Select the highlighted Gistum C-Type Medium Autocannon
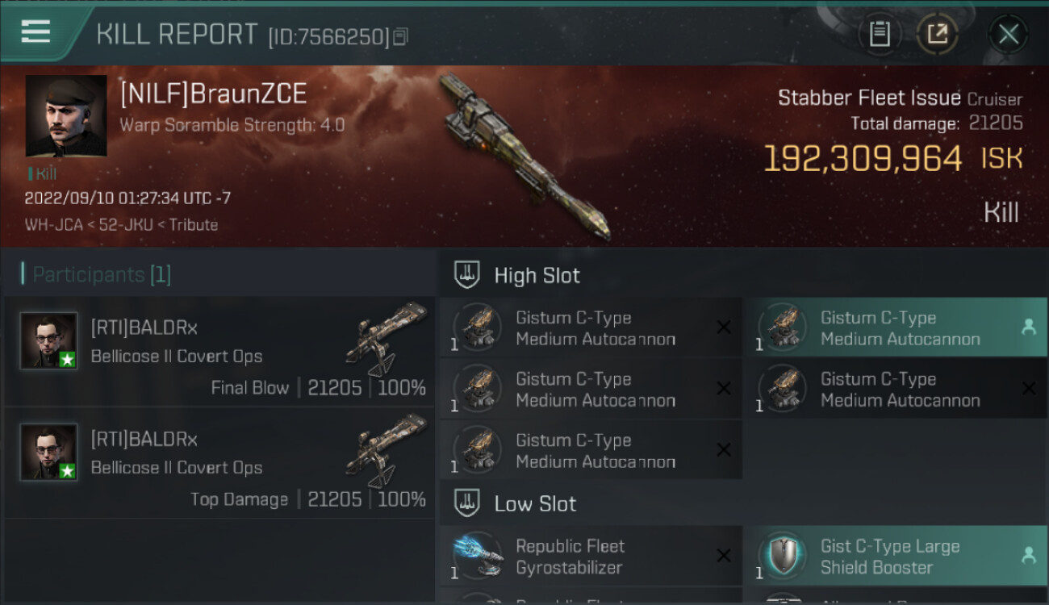 [896, 328]
